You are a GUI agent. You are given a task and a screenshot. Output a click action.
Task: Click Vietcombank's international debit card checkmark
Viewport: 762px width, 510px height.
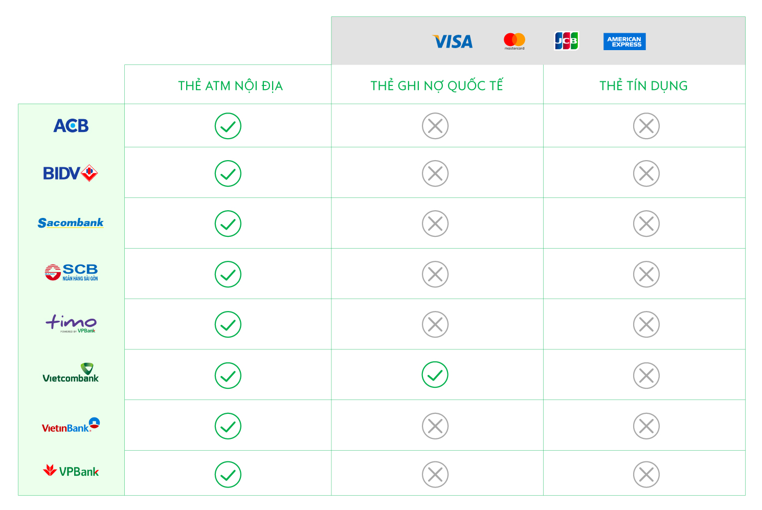[x=435, y=374]
